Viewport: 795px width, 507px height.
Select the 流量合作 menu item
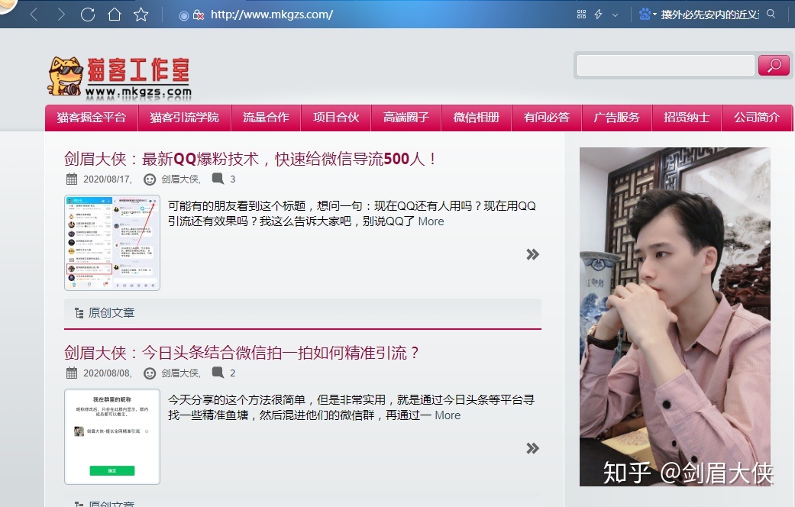pos(267,118)
